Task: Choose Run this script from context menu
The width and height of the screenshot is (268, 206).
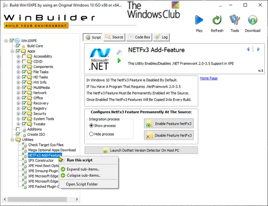Action: coord(89,160)
